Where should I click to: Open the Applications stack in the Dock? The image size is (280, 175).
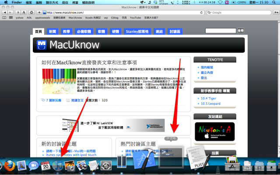coord(231,163)
